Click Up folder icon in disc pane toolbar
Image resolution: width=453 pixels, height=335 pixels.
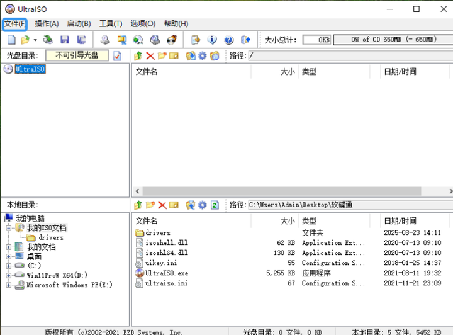(138, 55)
